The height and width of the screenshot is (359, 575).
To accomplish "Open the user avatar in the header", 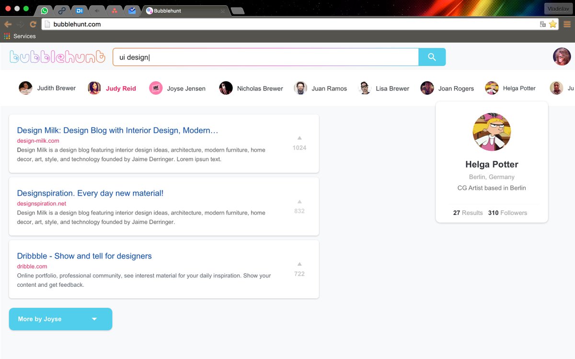I will (x=562, y=56).
